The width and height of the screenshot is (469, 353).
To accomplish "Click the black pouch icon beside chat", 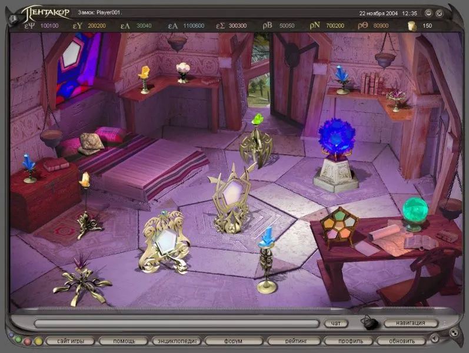I will point(369,322).
